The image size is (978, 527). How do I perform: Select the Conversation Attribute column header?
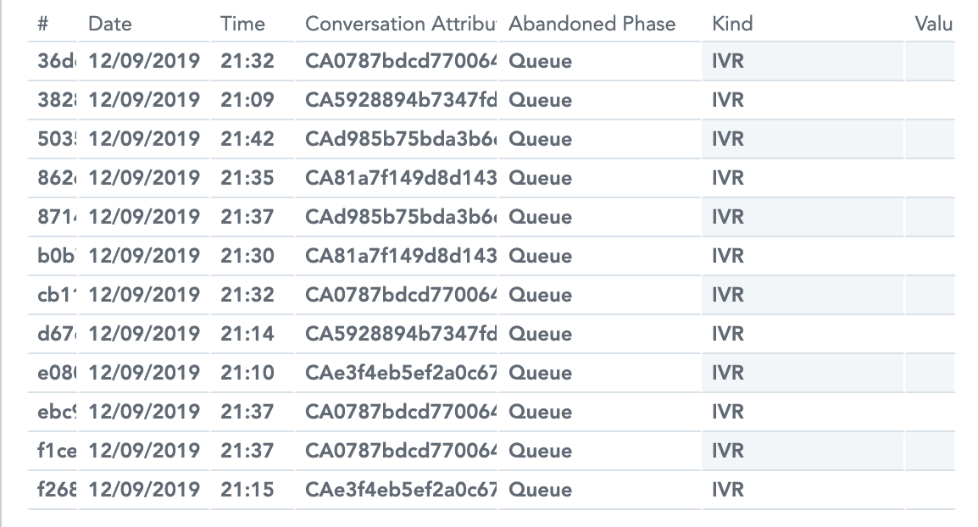click(x=400, y=24)
